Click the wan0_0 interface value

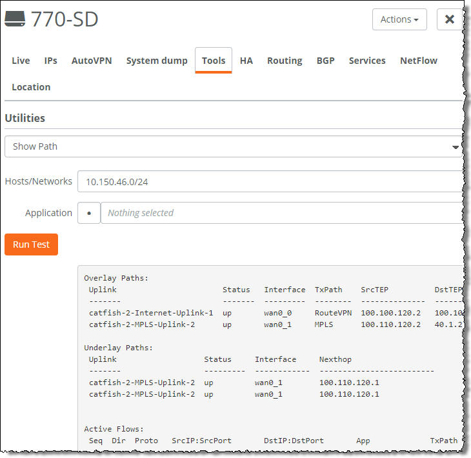(278, 313)
